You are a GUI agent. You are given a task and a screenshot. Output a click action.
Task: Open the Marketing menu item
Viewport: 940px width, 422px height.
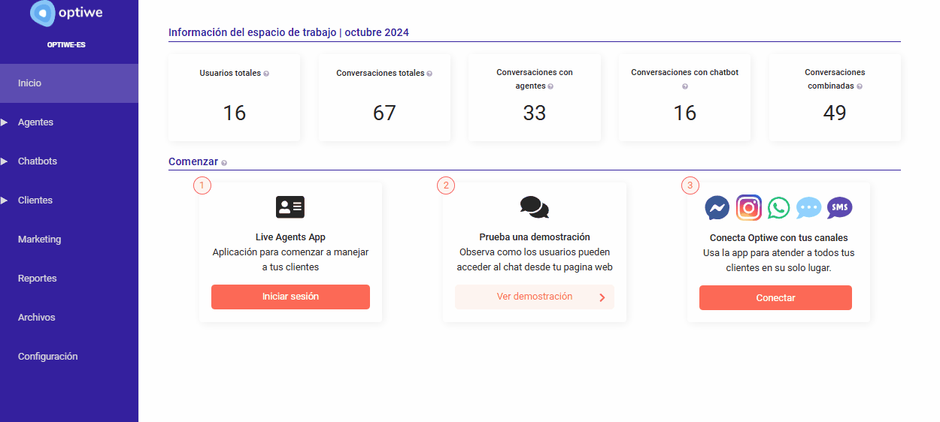[x=40, y=240]
